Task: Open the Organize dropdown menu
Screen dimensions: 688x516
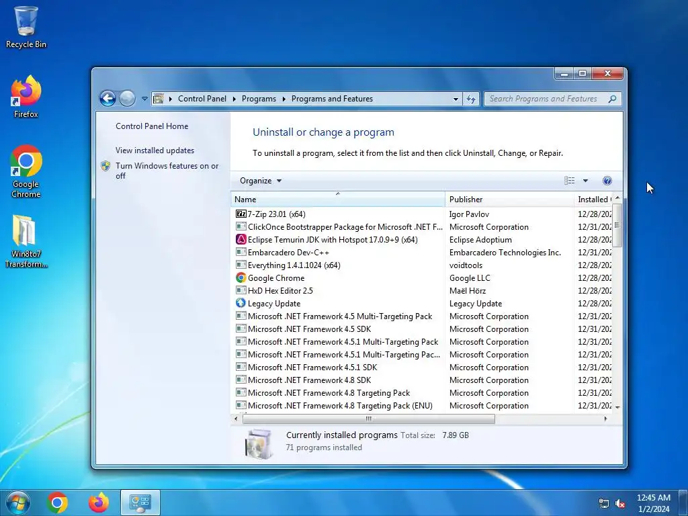Action: pyautogui.click(x=261, y=181)
